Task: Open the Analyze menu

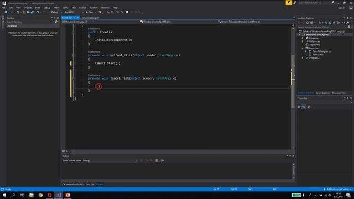Action: [x=93, y=8]
